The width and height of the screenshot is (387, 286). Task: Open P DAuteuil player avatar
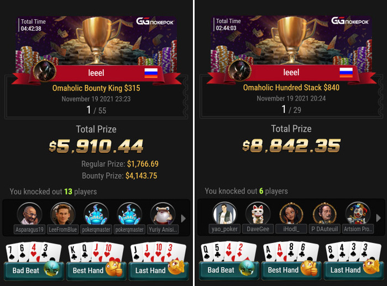click(x=325, y=214)
